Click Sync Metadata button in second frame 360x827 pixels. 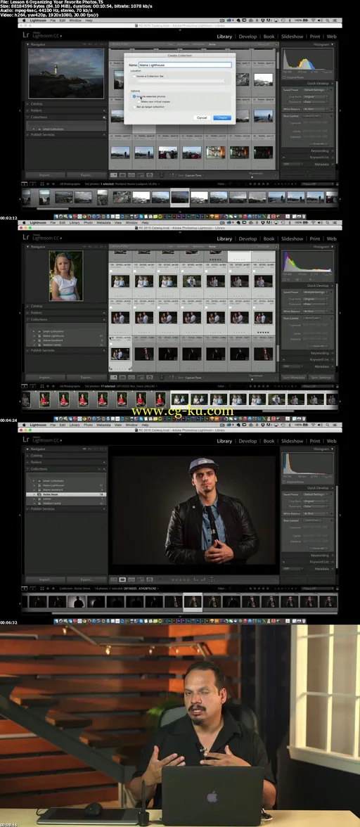pyautogui.click(x=294, y=377)
